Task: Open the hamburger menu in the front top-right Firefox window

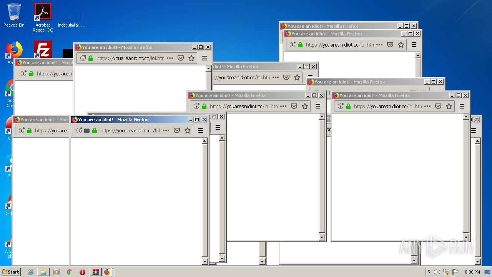Action: 414,45
